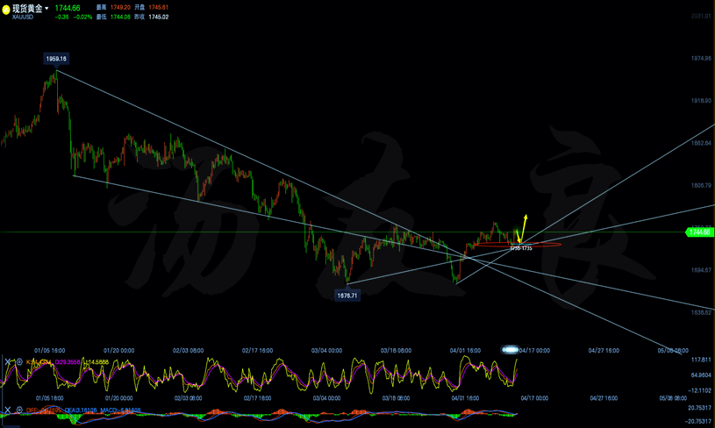
Task: Click the 1638.62 price axis label
Action: coord(701,313)
